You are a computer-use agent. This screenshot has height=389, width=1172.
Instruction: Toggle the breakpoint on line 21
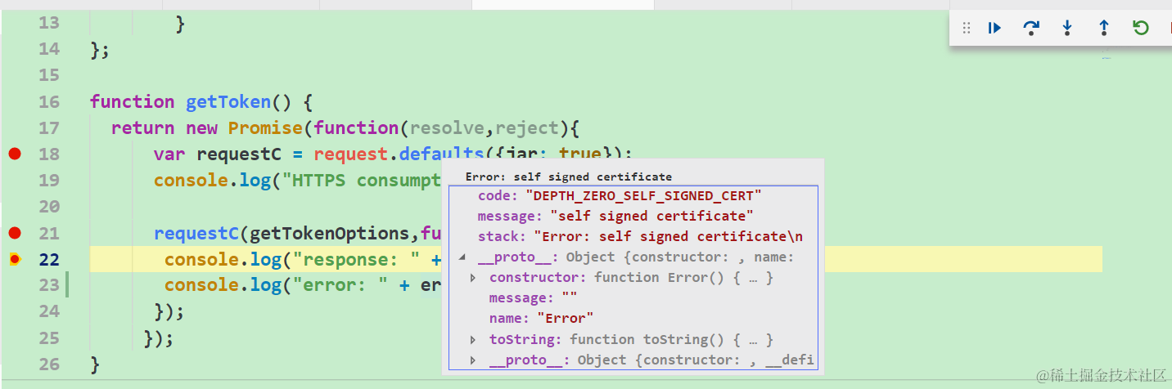coord(15,233)
